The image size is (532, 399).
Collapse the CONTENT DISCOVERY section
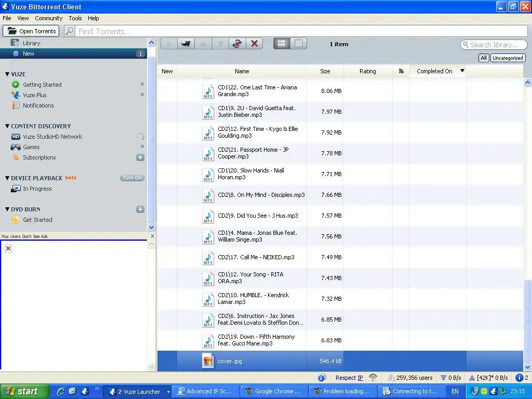point(7,126)
